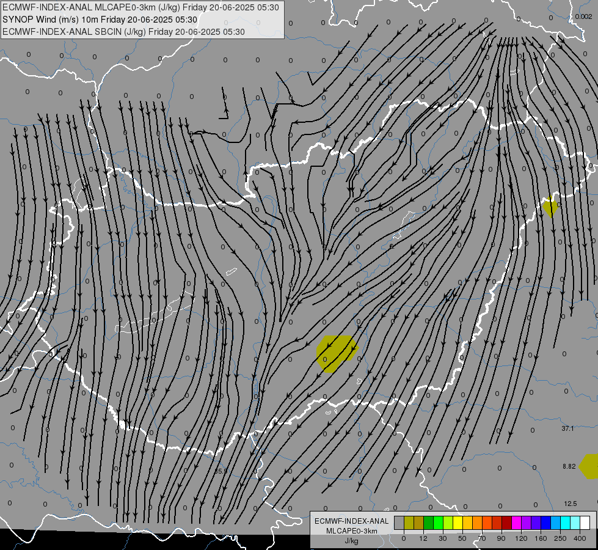
Task: Click the legend title 'ECMWF-INDEX-ANAL'
Action: coord(352,521)
